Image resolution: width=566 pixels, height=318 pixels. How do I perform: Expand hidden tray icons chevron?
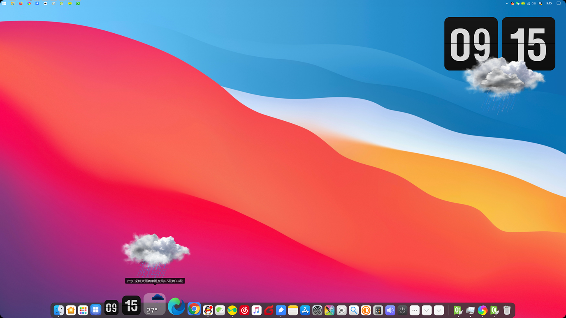507,3
